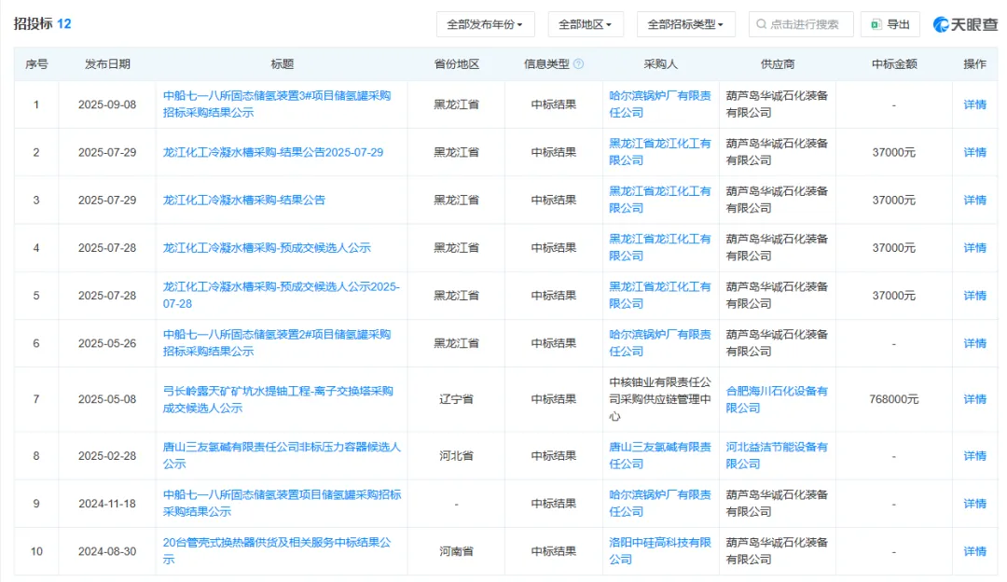Viewport: 1007px width, 582px height.
Task: Click the Excel icon on 导出 button
Action: coord(876,24)
